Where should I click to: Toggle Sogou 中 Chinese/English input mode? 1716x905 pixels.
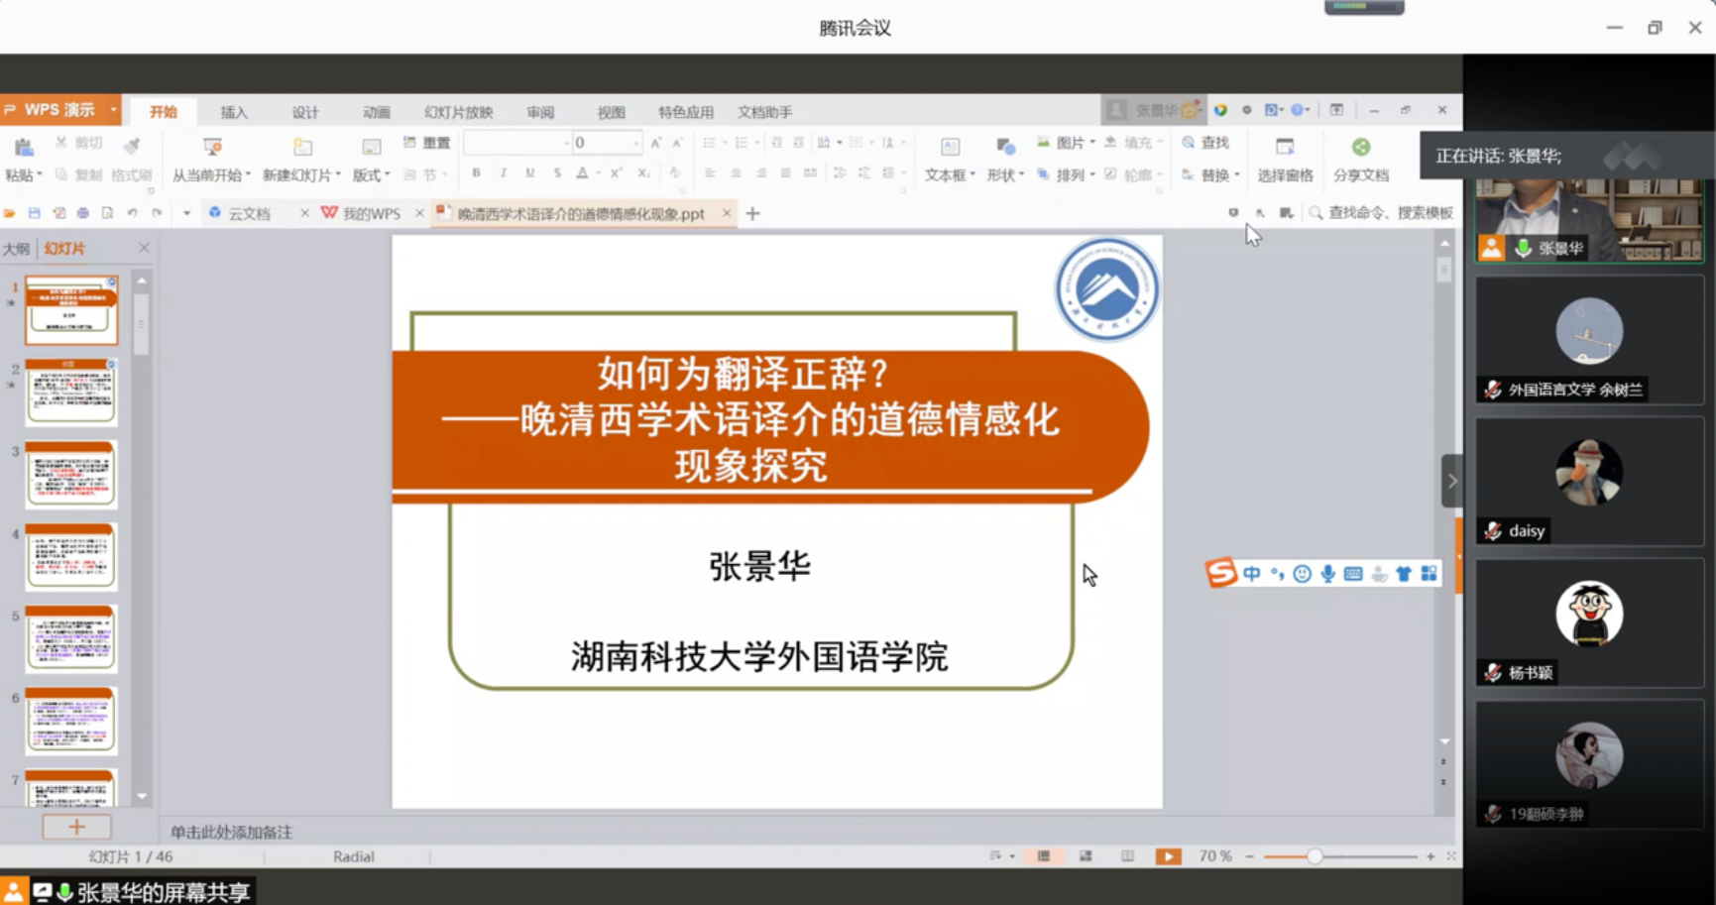pos(1252,574)
